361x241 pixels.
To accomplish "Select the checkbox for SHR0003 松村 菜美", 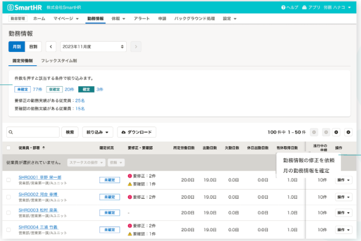I will click(8, 213).
